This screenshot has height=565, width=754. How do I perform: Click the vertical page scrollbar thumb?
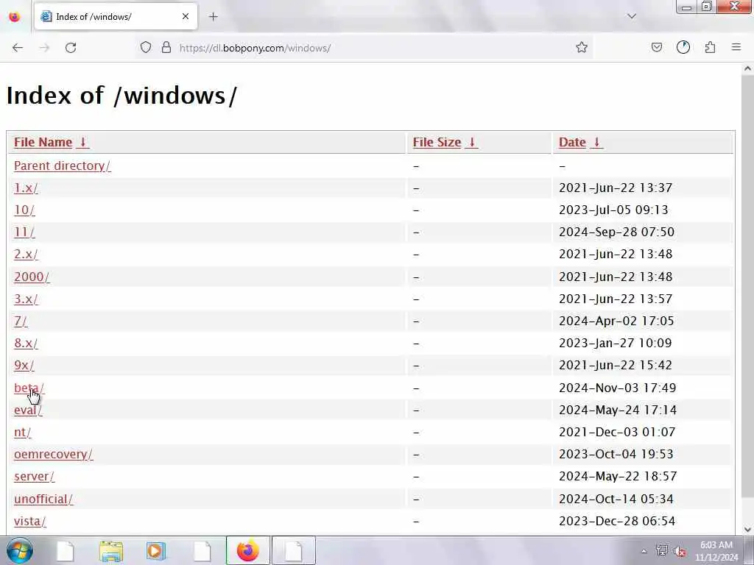pyautogui.click(x=747, y=286)
